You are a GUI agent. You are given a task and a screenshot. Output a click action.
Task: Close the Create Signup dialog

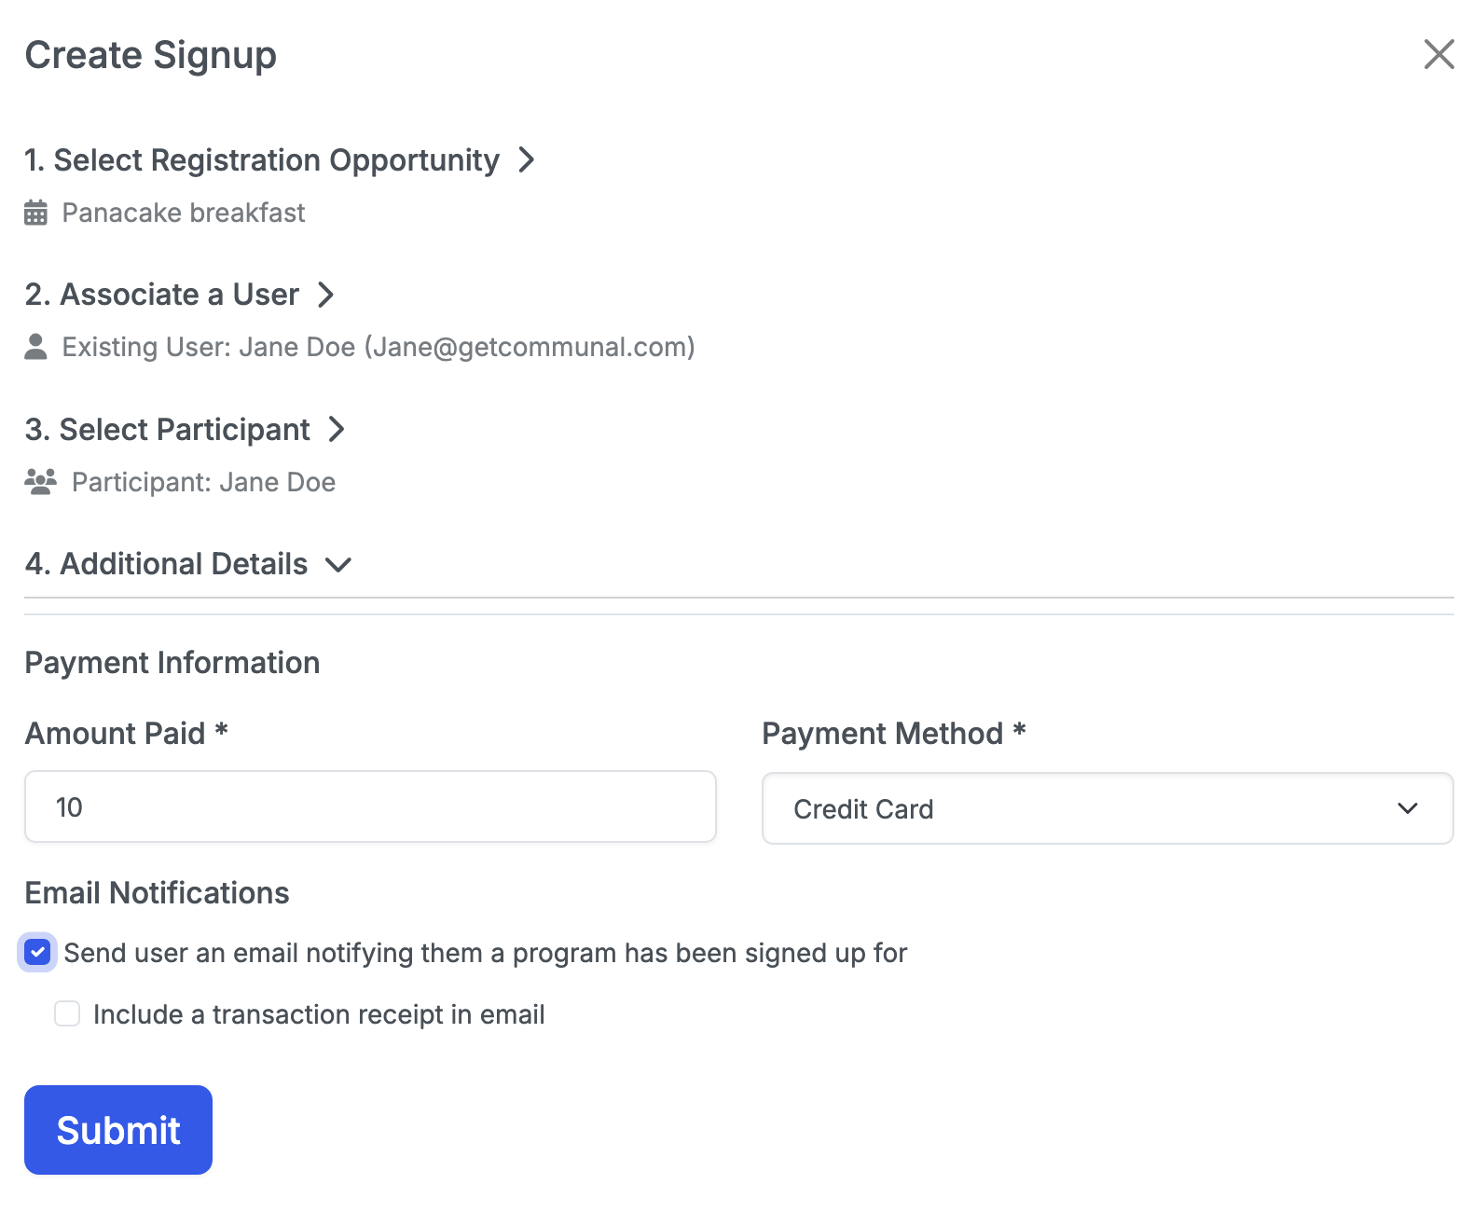point(1439,54)
